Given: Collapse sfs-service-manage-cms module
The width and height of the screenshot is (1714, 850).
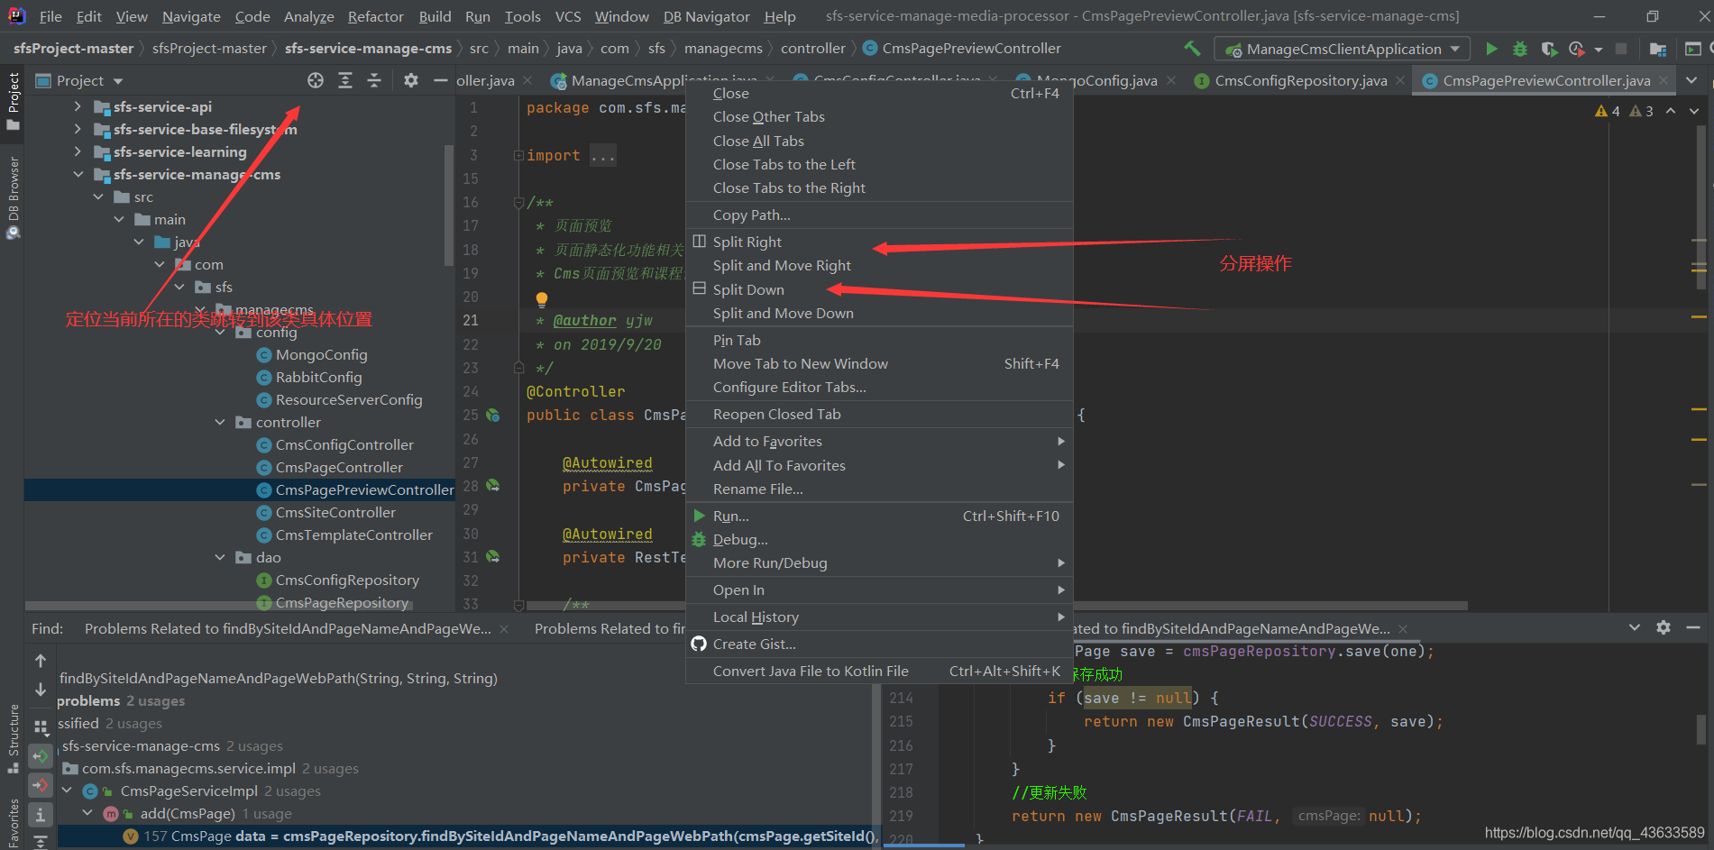Looking at the screenshot, I should [x=78, y=174].
